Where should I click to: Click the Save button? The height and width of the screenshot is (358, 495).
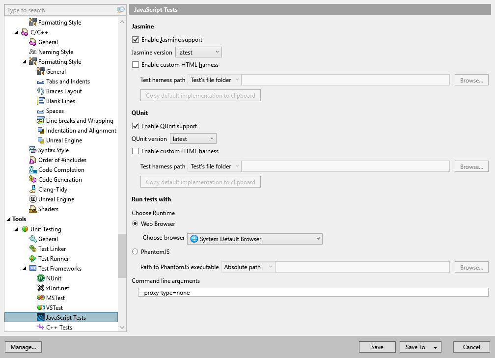pyautogui.click(x=377, y=347)
